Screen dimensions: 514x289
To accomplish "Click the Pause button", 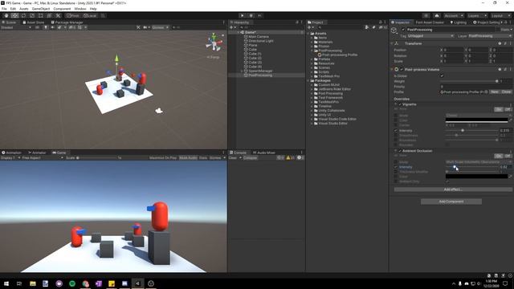I will click(x=251, y=15).
